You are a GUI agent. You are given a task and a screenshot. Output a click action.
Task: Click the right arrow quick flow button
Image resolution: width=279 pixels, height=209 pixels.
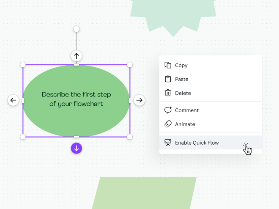point(139,100)
